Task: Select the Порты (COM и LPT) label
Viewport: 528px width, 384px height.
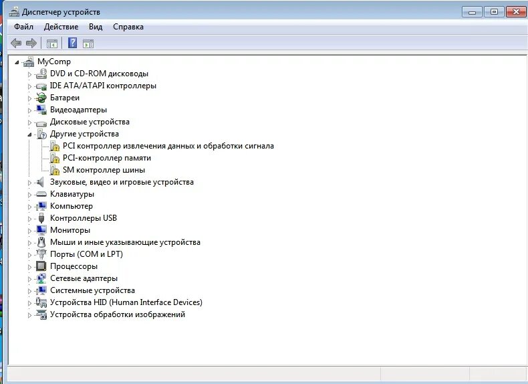Action: pyautogui.click(x=86, y=254)
